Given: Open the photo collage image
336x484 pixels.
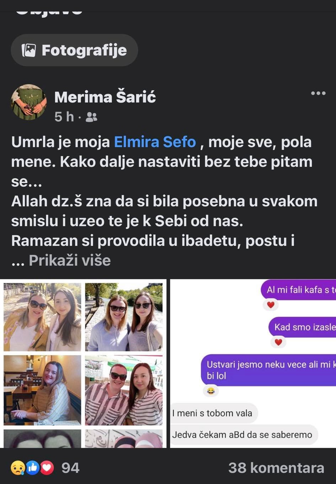Looking at the screenshot, I should [x=83, y=363].
